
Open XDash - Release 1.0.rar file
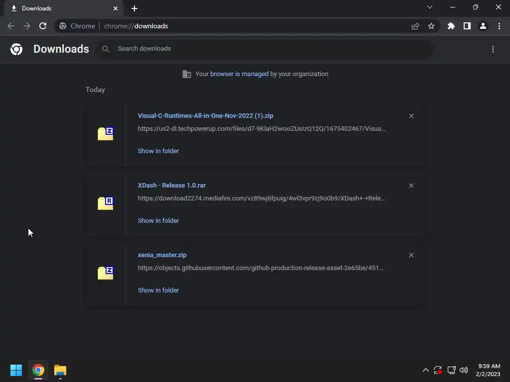click(x=171, y=185)
